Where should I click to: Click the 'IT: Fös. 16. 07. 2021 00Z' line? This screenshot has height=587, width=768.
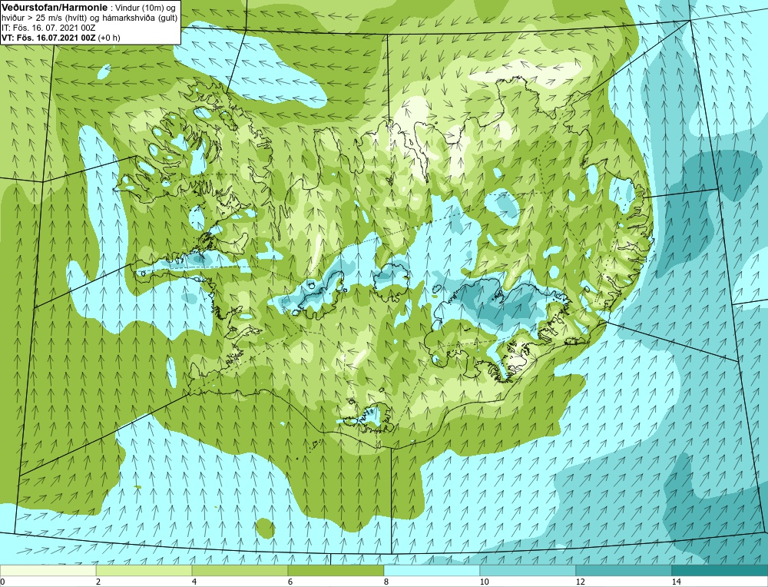(48, 28)
